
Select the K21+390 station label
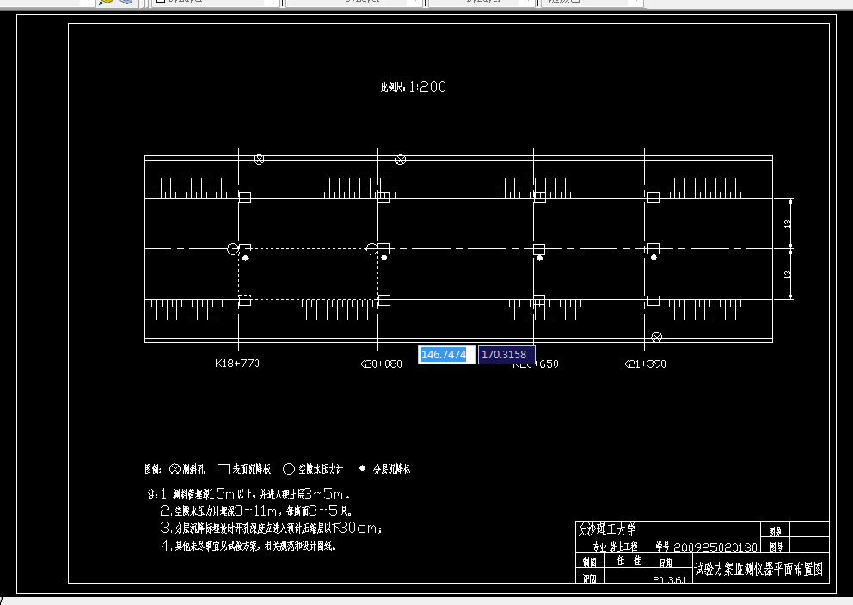(x=644, y=364)
